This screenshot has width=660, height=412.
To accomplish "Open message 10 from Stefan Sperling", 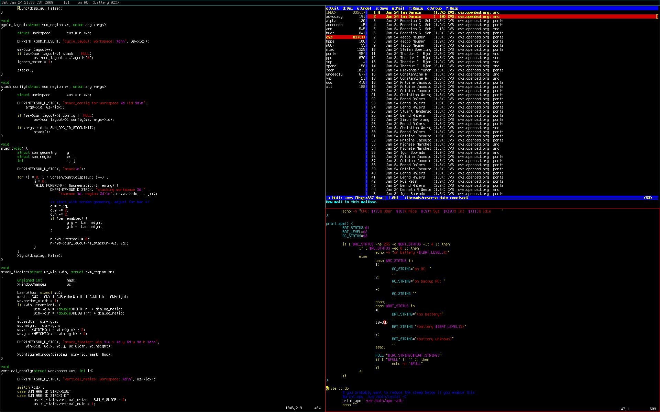I will pos(415,49).
